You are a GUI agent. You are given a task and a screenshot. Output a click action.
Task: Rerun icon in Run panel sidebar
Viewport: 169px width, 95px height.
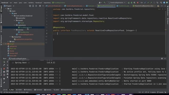click(4, 62)
